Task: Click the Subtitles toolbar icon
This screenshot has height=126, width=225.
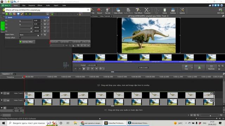Action: click(173, 11)
